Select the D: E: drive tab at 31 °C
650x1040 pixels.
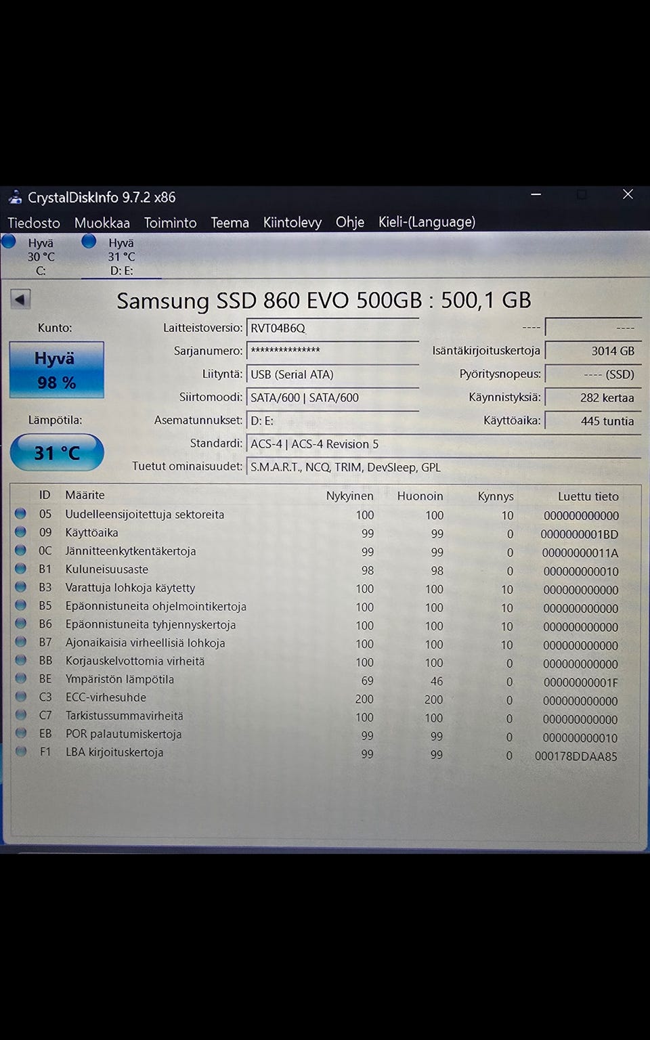coord(121,257)
